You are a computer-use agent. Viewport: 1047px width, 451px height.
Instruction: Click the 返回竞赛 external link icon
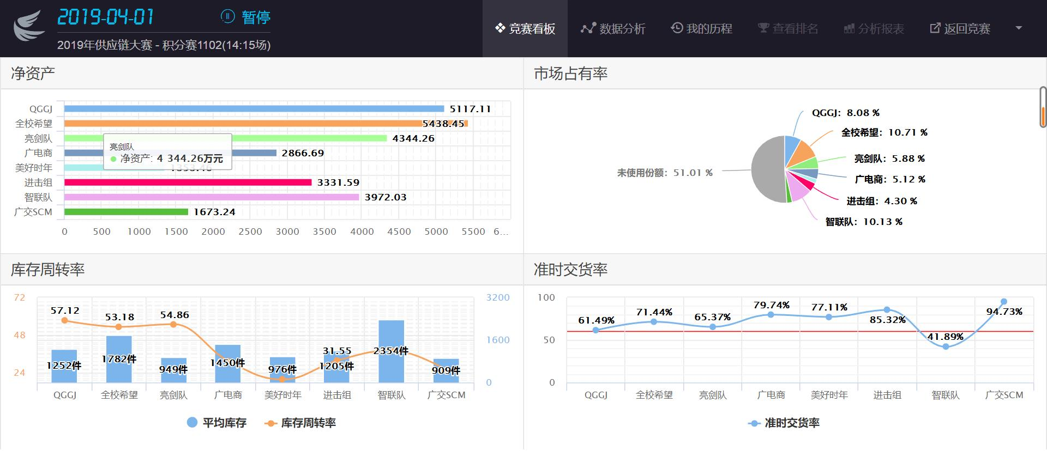point(935,28)
